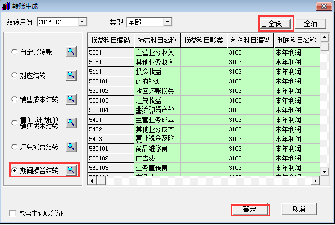
Task: Choose the 销售成本结转 radio option
Action: coord(14,99)
